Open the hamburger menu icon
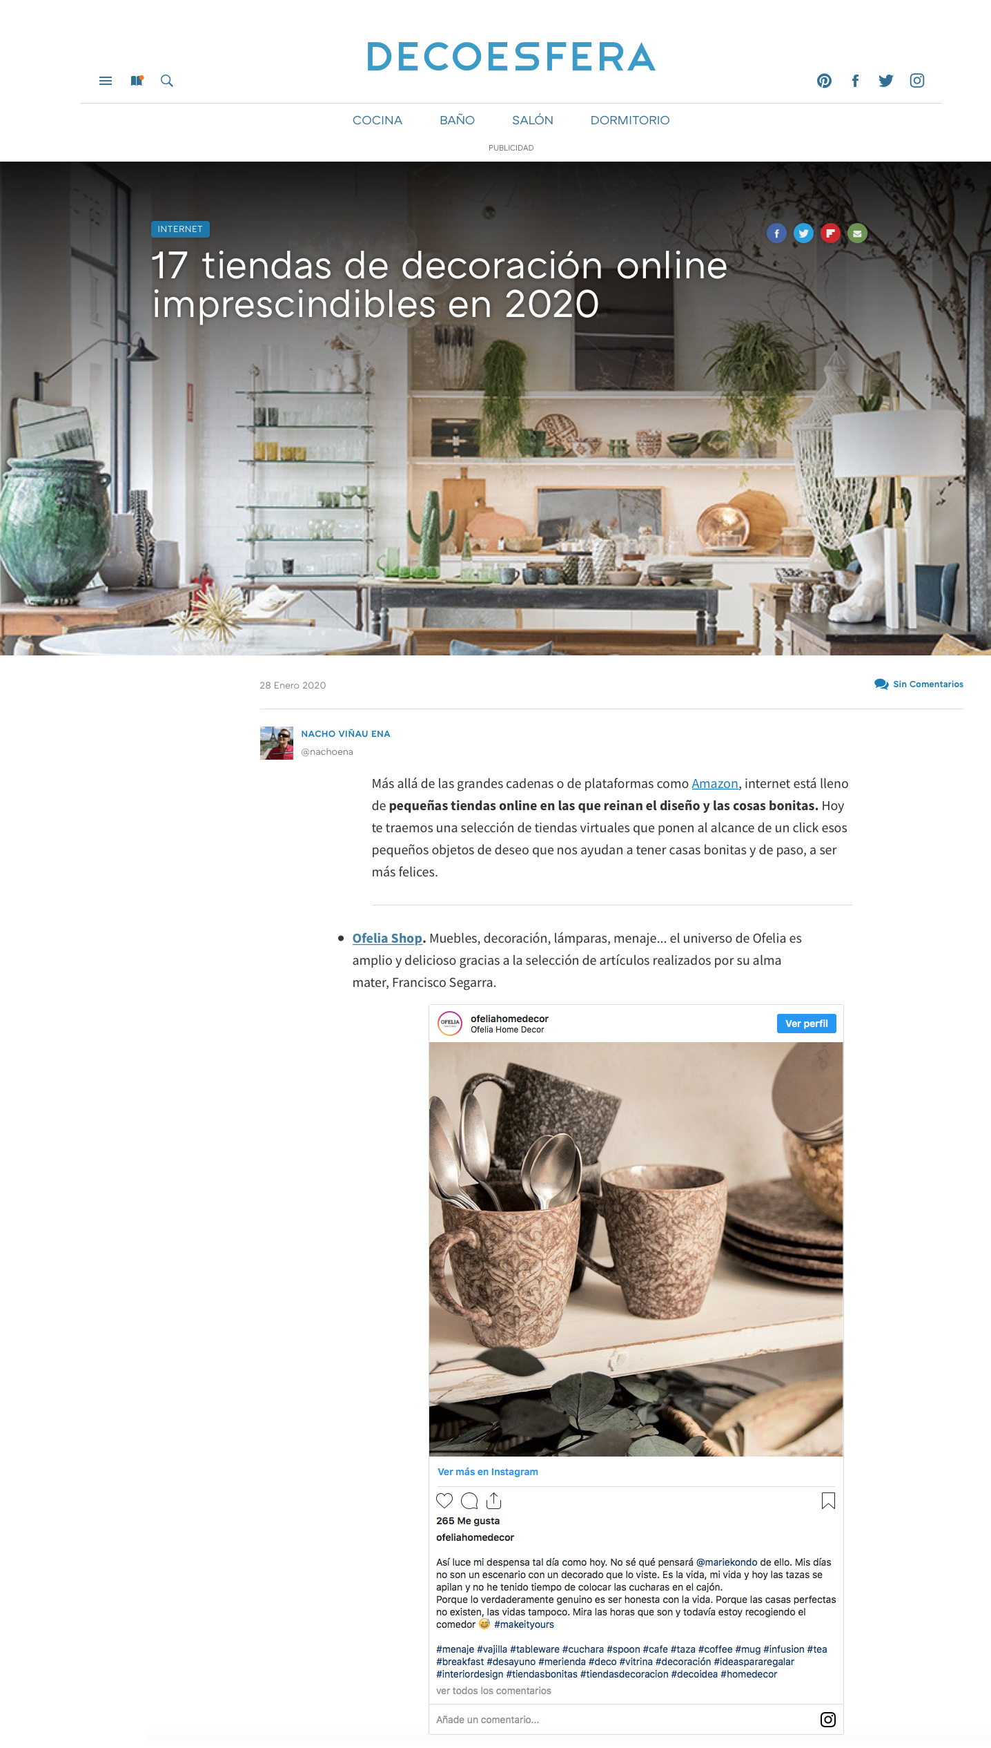 [106, 81]
